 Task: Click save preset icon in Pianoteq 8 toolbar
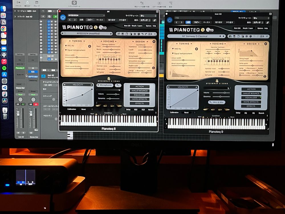[x=123, y=34]
